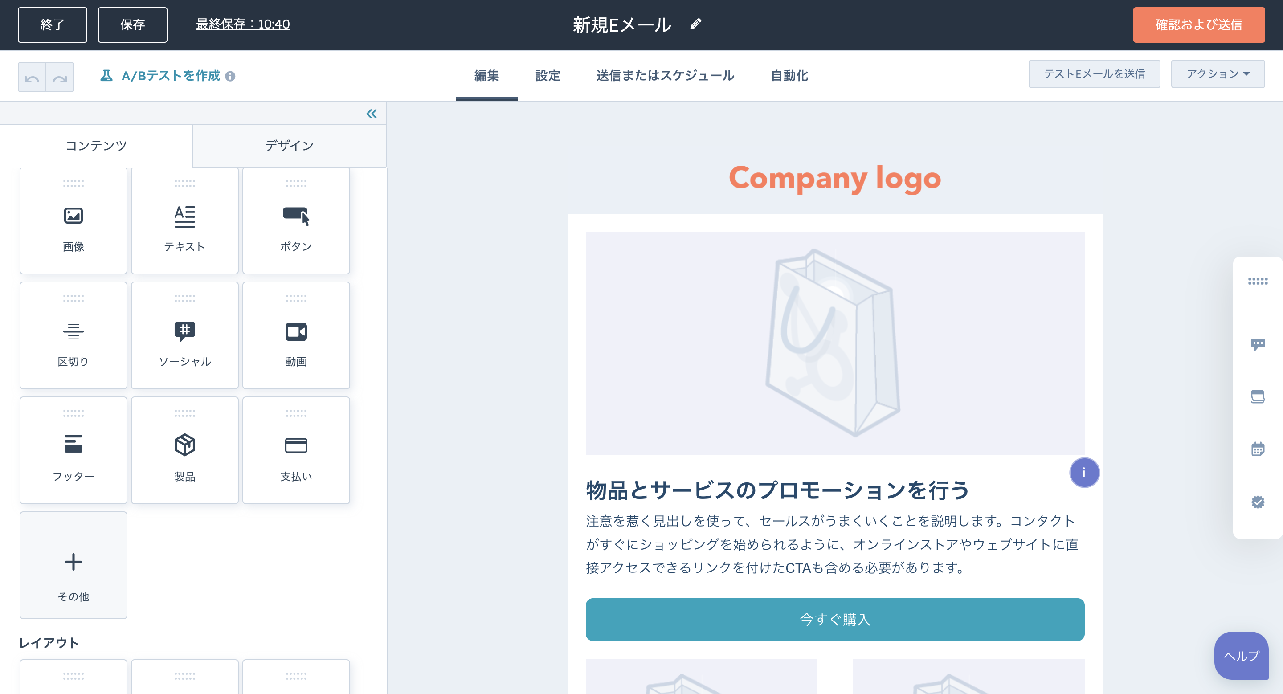
Task: Select the shopping bag hero image
Action: (835, 343)
